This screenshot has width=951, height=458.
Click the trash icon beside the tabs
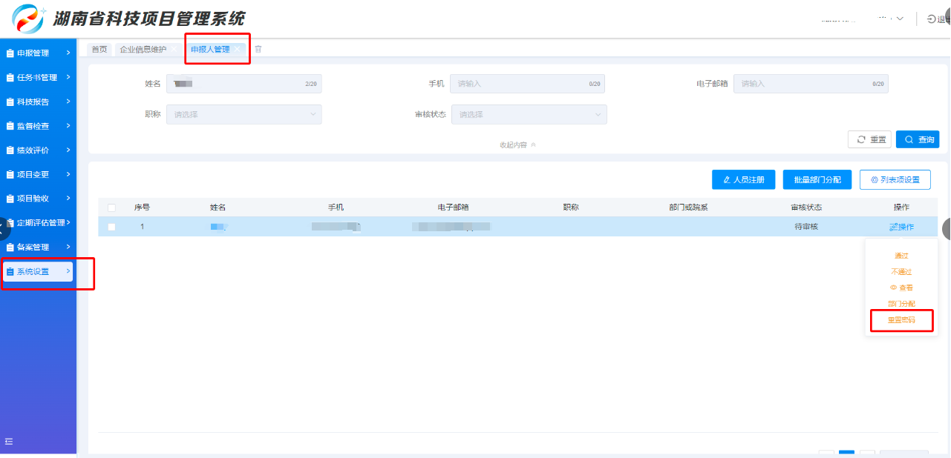[x=258, y=50]
